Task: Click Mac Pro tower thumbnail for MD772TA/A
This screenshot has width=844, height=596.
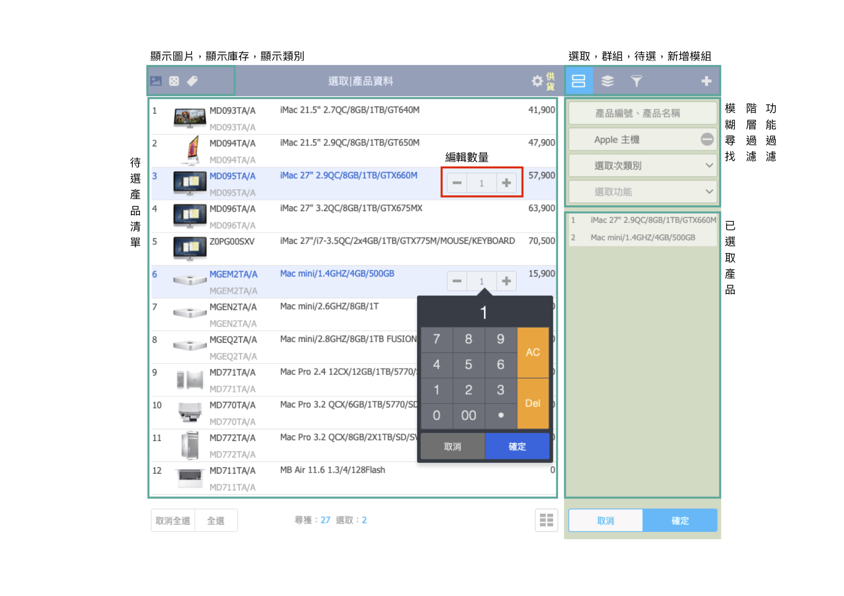Action: point(190,445)
